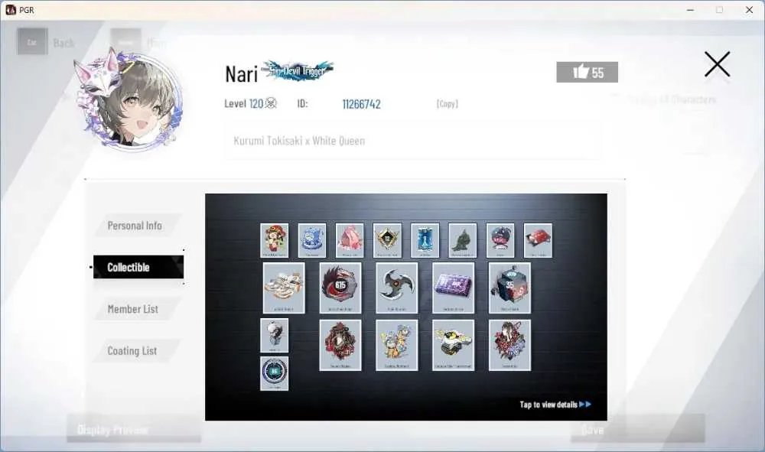Open the dragon badge showing 615
765x452 pixels.
340,288
